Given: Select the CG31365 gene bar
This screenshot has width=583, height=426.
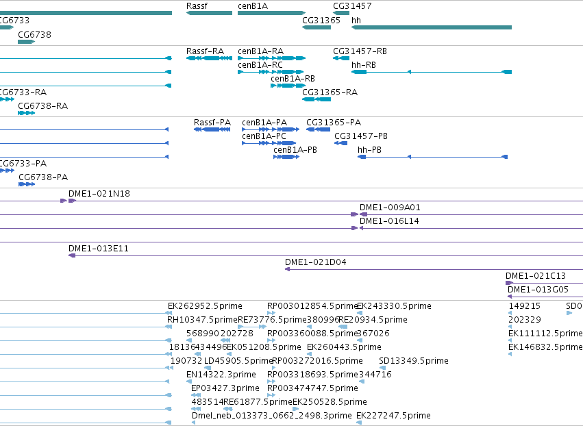Looking at the screenshot, I should click(x=317, y=27).
